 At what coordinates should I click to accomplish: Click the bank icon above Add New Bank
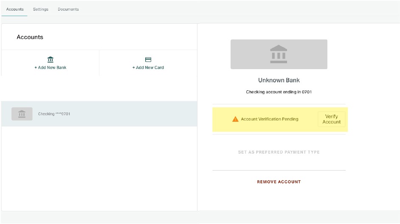point(50,59)
